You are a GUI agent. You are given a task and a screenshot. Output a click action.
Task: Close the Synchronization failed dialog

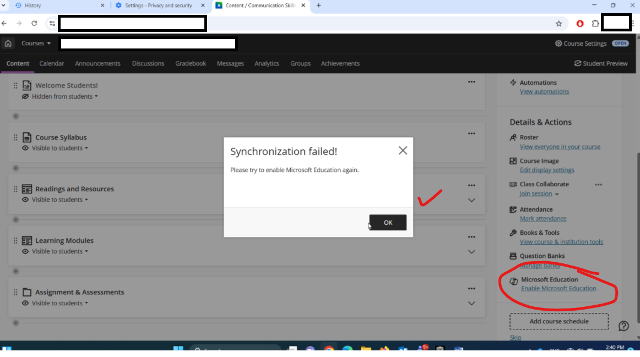pos(403,151)
